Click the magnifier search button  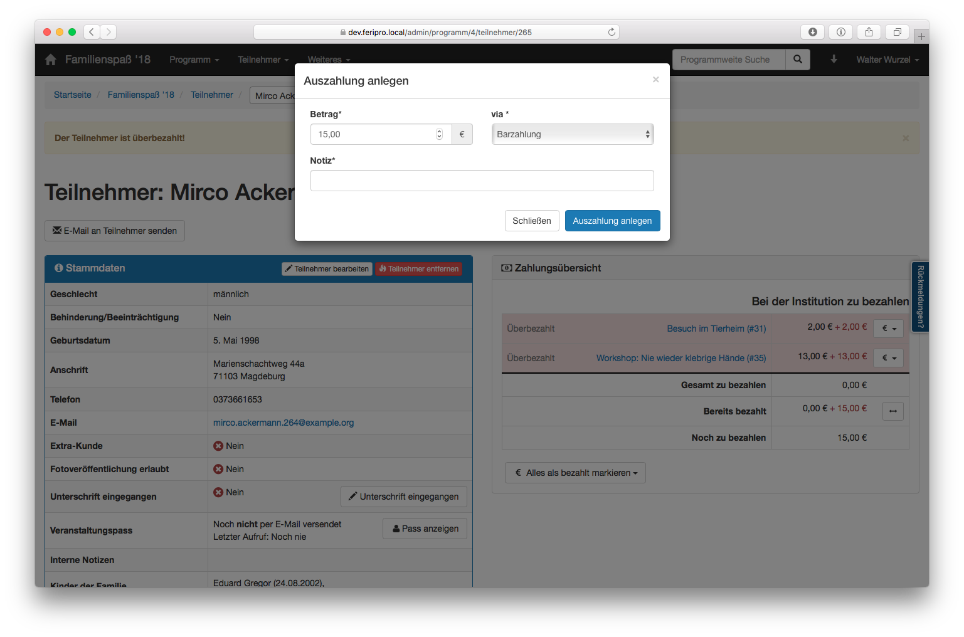click(x=797, y=60)
